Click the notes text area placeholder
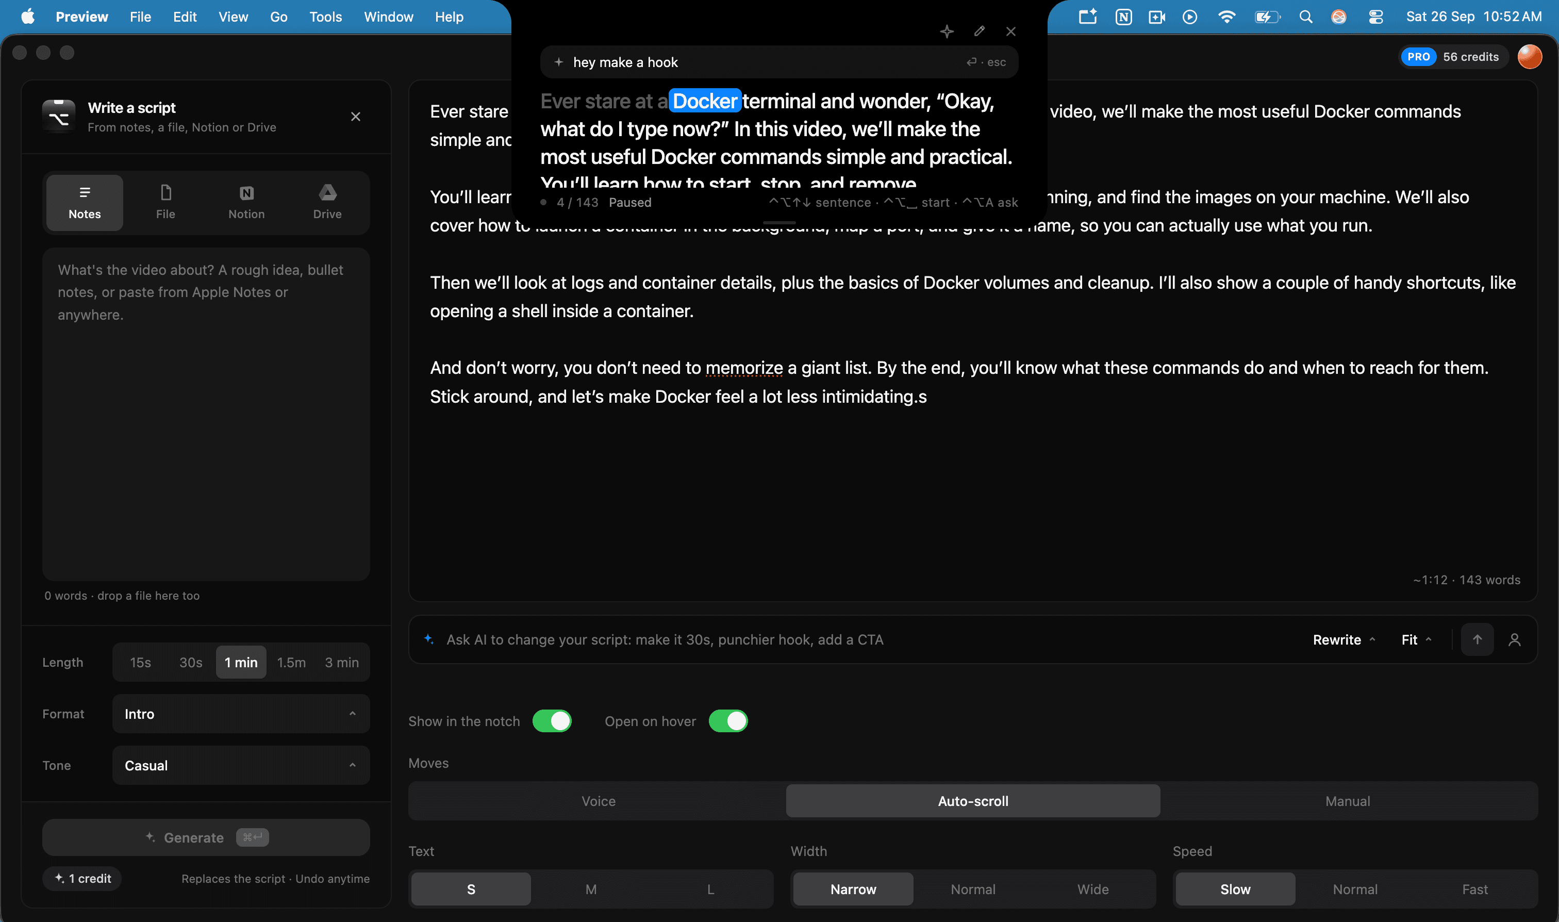 [x=206, y=414]
